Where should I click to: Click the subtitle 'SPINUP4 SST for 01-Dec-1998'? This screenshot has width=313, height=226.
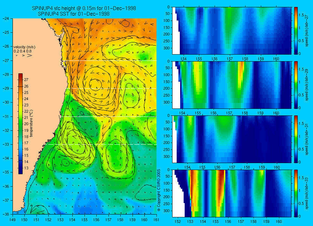(74, 14)
